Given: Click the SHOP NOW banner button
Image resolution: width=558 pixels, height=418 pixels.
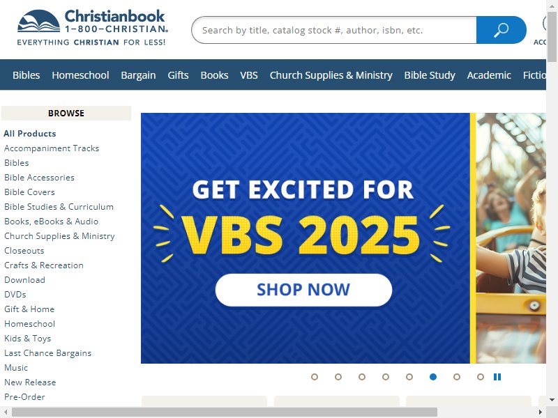Looking at the screenshot, I should (303, 290).
